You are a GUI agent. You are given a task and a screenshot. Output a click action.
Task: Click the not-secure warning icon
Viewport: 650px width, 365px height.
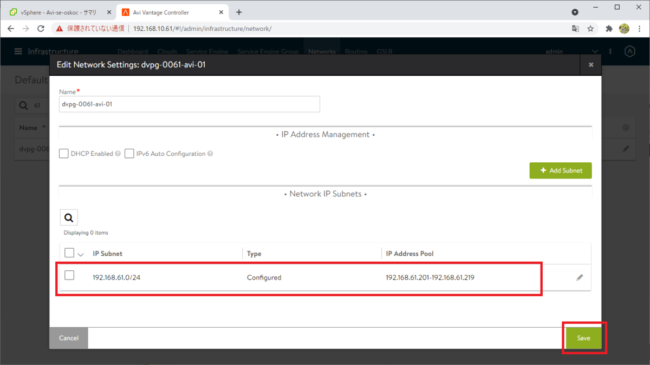point(60,29)
